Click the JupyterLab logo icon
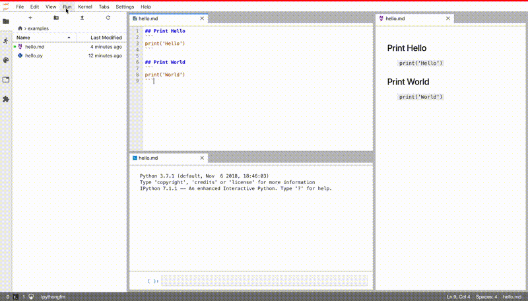 click(x=6, y=7)
